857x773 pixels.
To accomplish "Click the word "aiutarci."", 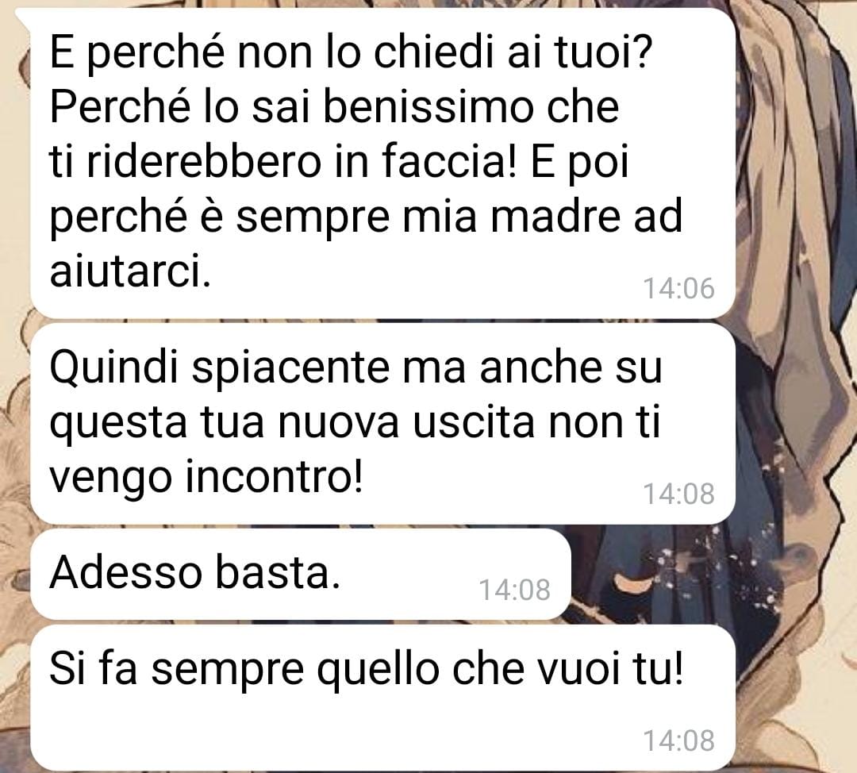I will (x=130, y=271).
